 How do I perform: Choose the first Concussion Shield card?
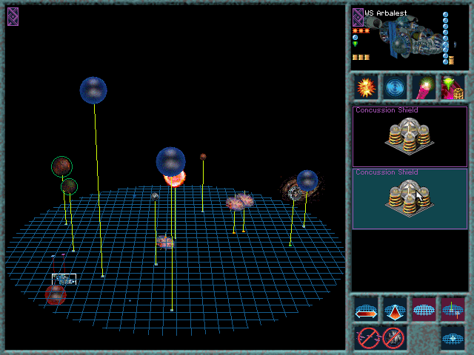[x=410, y=136]
